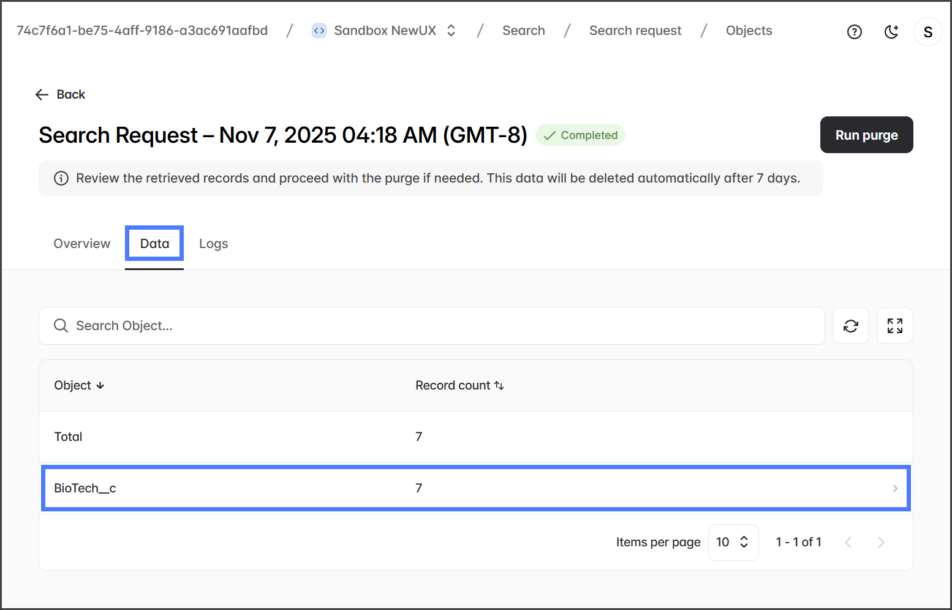
Task: Click the refresh data icon
Action: (x=850, y=326)
